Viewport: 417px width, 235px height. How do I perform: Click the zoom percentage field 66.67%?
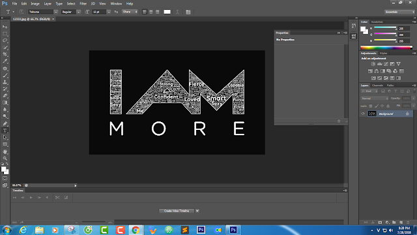pos(17,185)
